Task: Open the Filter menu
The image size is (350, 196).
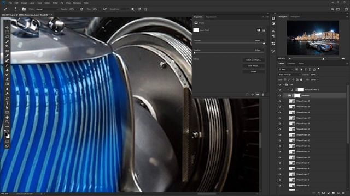Action: click(55, 3)
